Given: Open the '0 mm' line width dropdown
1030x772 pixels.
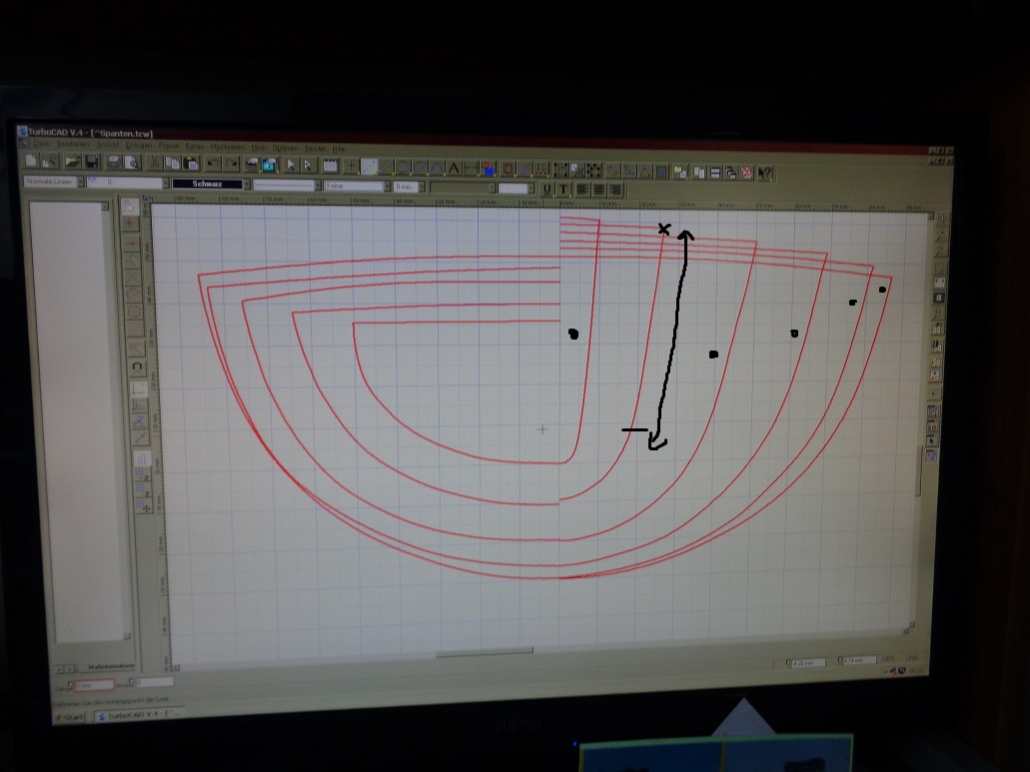Looking at the screenshot, I should pos(422,187).
